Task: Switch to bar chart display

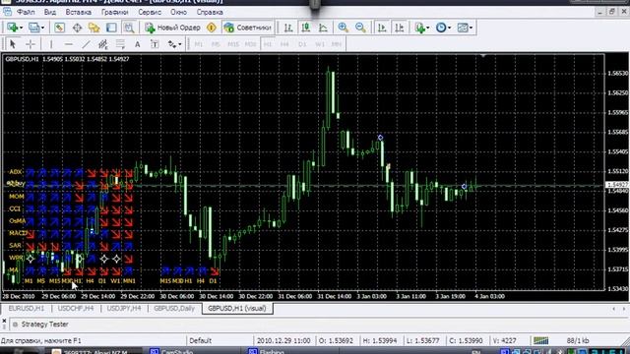Action: [288, 28]
